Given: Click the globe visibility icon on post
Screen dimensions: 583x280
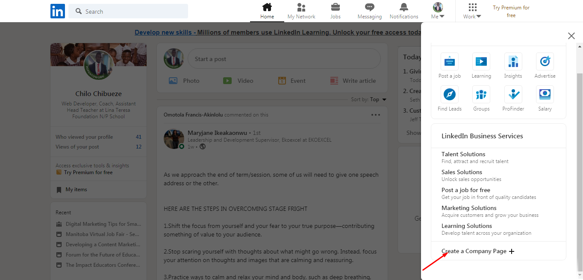Looking at the screenshot, I should point(203,146).
